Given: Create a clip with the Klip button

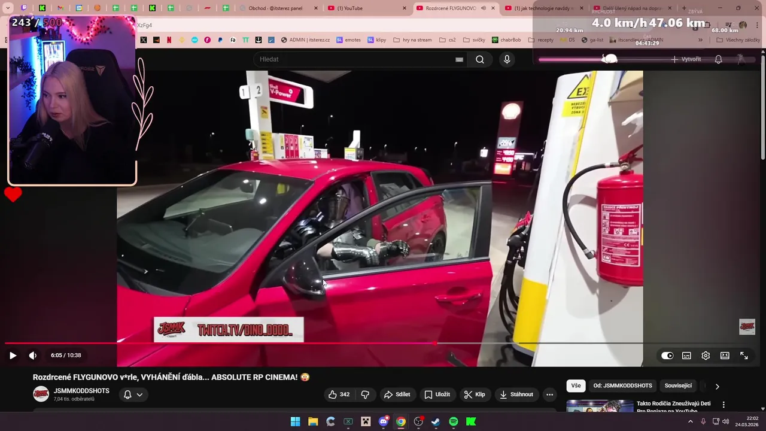Looking at the screenshot, I should click(475, 394).
